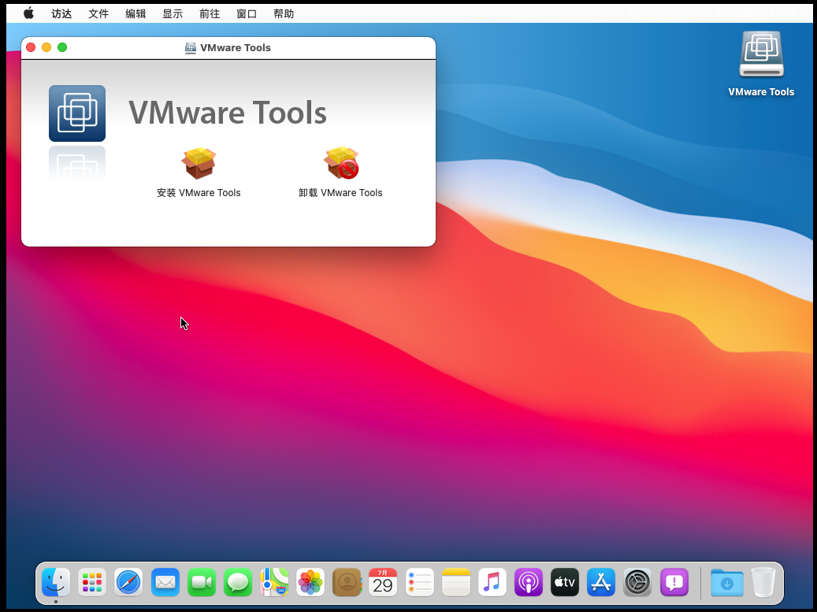817x612 pixels.
Task: Open Finder from the Dock
Action: pyautogui.click(x=56, y=582)
